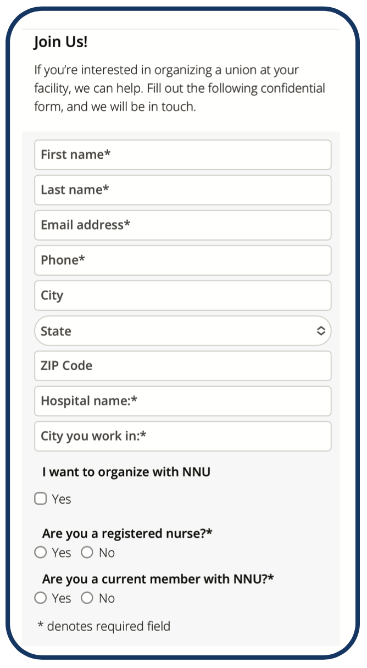Select No for registered nurse question
This screenshot has height=668, width=367.
click(x=87, y=552)
